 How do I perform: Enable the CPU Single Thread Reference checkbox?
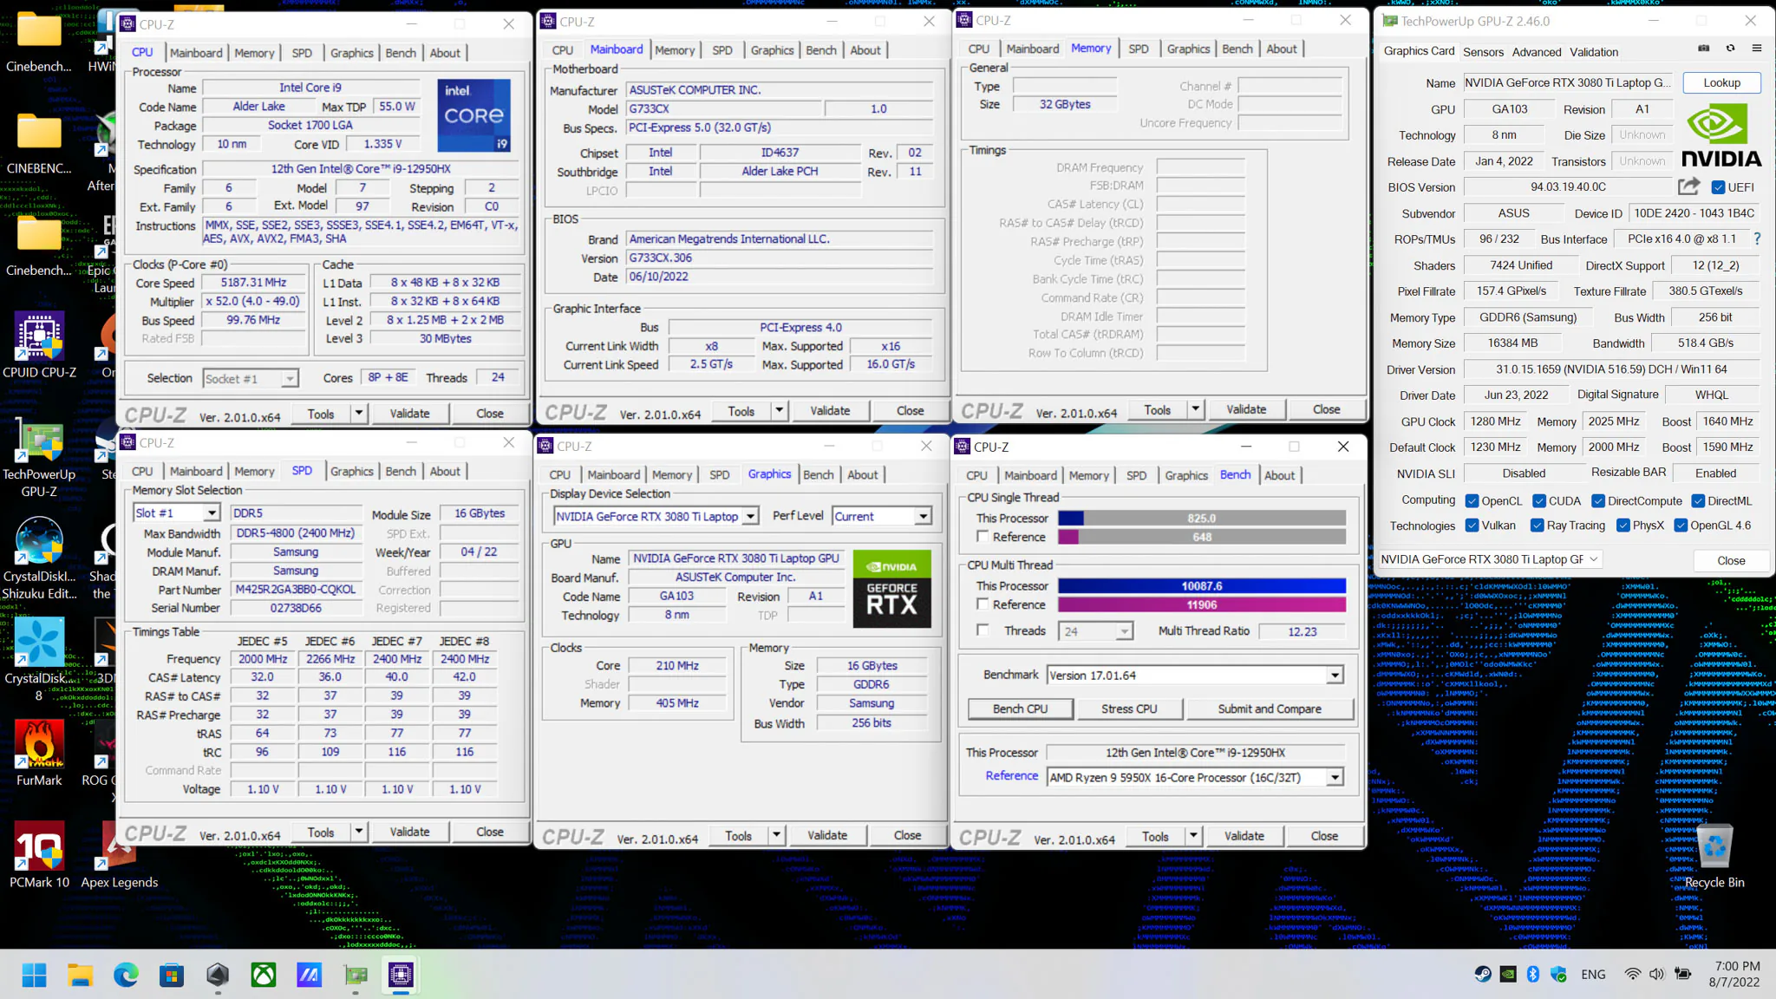(x=983, y=536)
